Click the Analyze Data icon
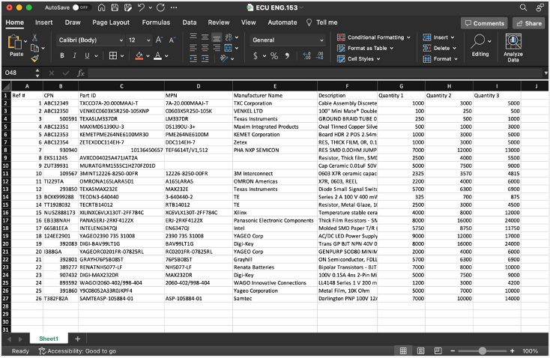 click(x=513, y=41)
